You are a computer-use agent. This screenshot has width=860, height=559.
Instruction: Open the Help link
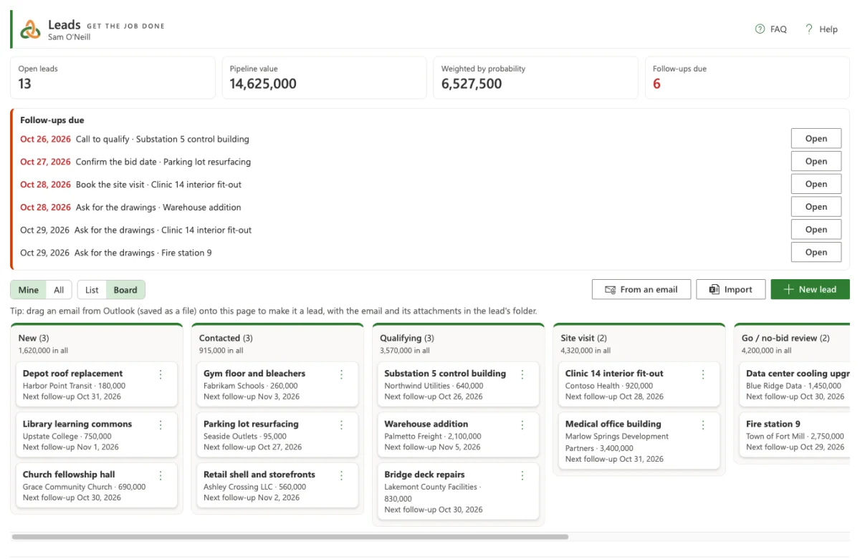pyautogui.click(x=821, y=29)
